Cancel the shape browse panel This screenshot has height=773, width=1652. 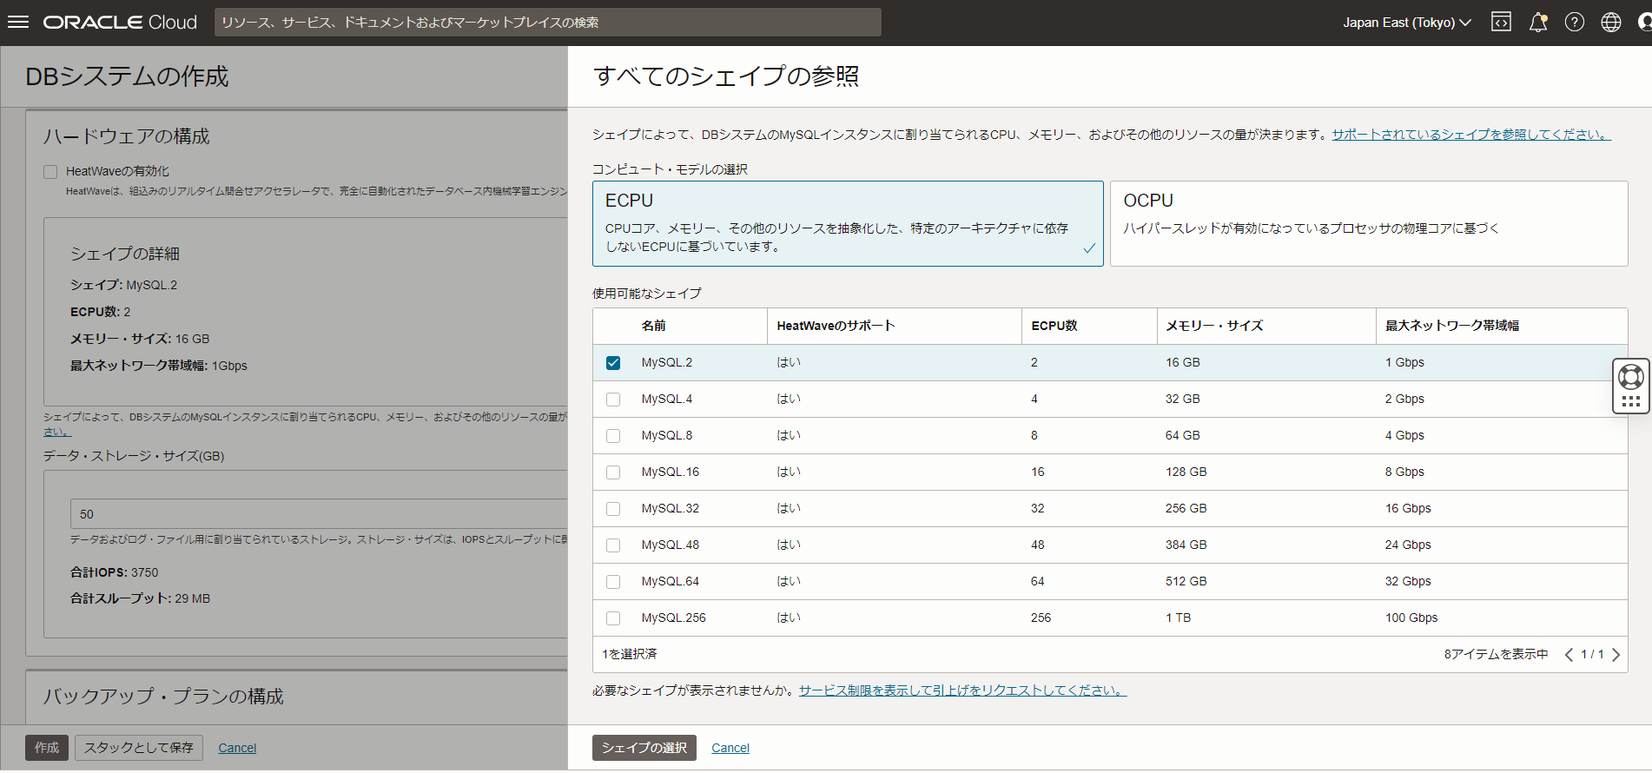coord(730,748)
